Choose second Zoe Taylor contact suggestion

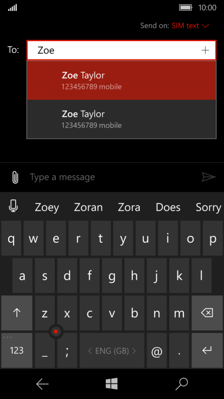pyautogui.click(x=121, y=119)
